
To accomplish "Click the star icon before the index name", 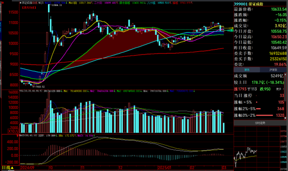I will coord(20,3).
